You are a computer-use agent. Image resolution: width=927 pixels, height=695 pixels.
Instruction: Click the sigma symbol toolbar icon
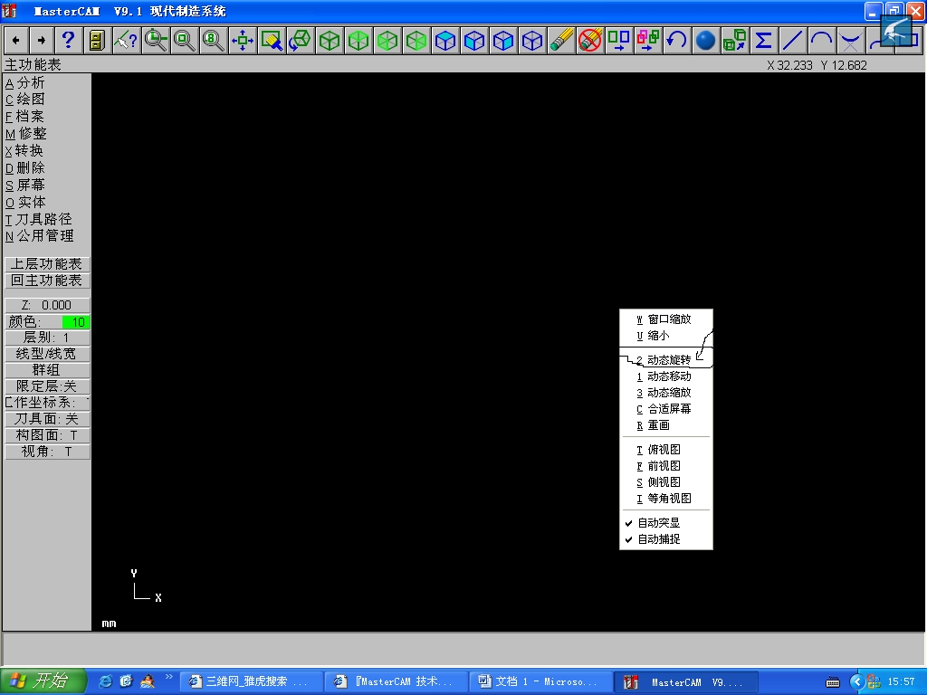[x=764, y=41]
